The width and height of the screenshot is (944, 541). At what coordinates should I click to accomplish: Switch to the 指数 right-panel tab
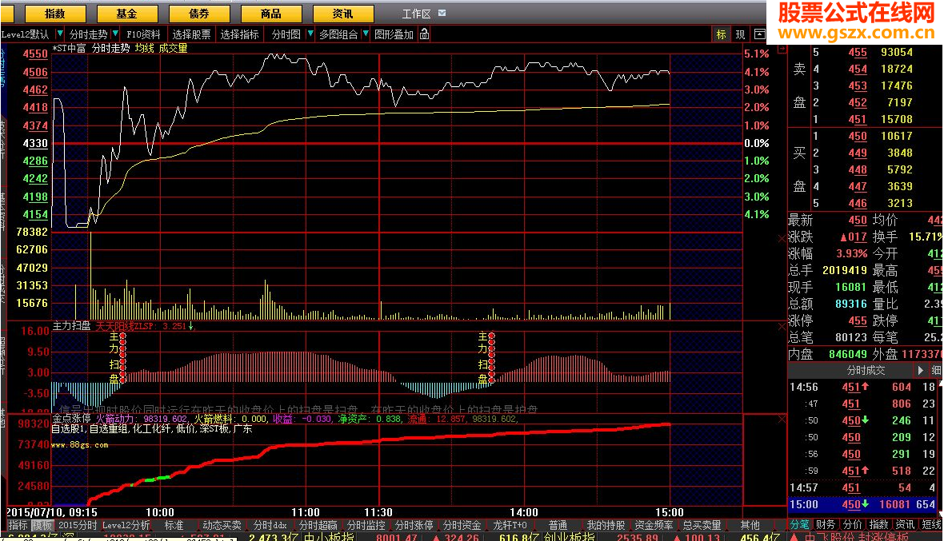tap(879, 525)
